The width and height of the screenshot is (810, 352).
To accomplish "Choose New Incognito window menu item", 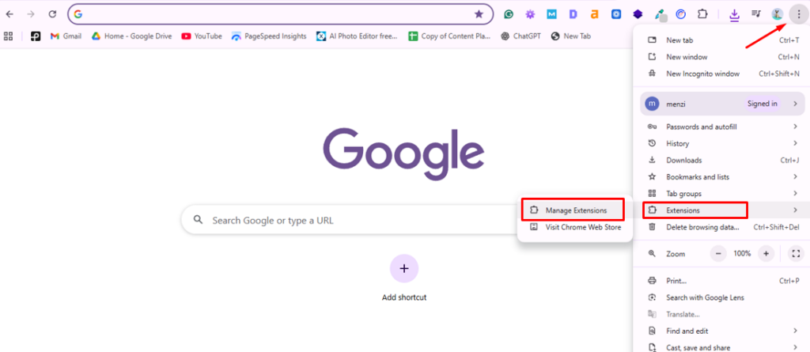I will click(x=702, y=74).
